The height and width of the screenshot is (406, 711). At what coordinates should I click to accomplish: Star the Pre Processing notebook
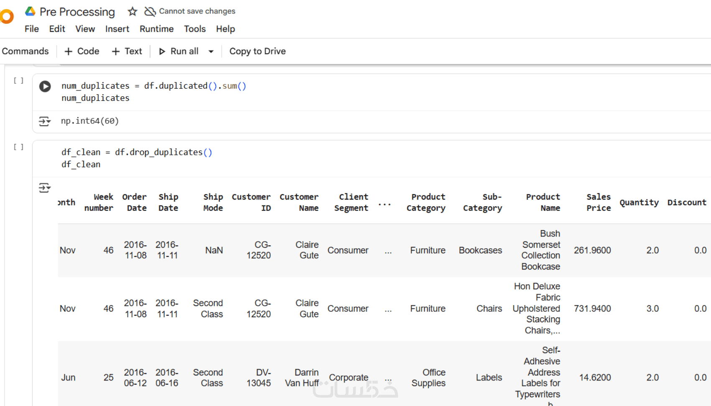pyautogui.click(x=133, y=12)
